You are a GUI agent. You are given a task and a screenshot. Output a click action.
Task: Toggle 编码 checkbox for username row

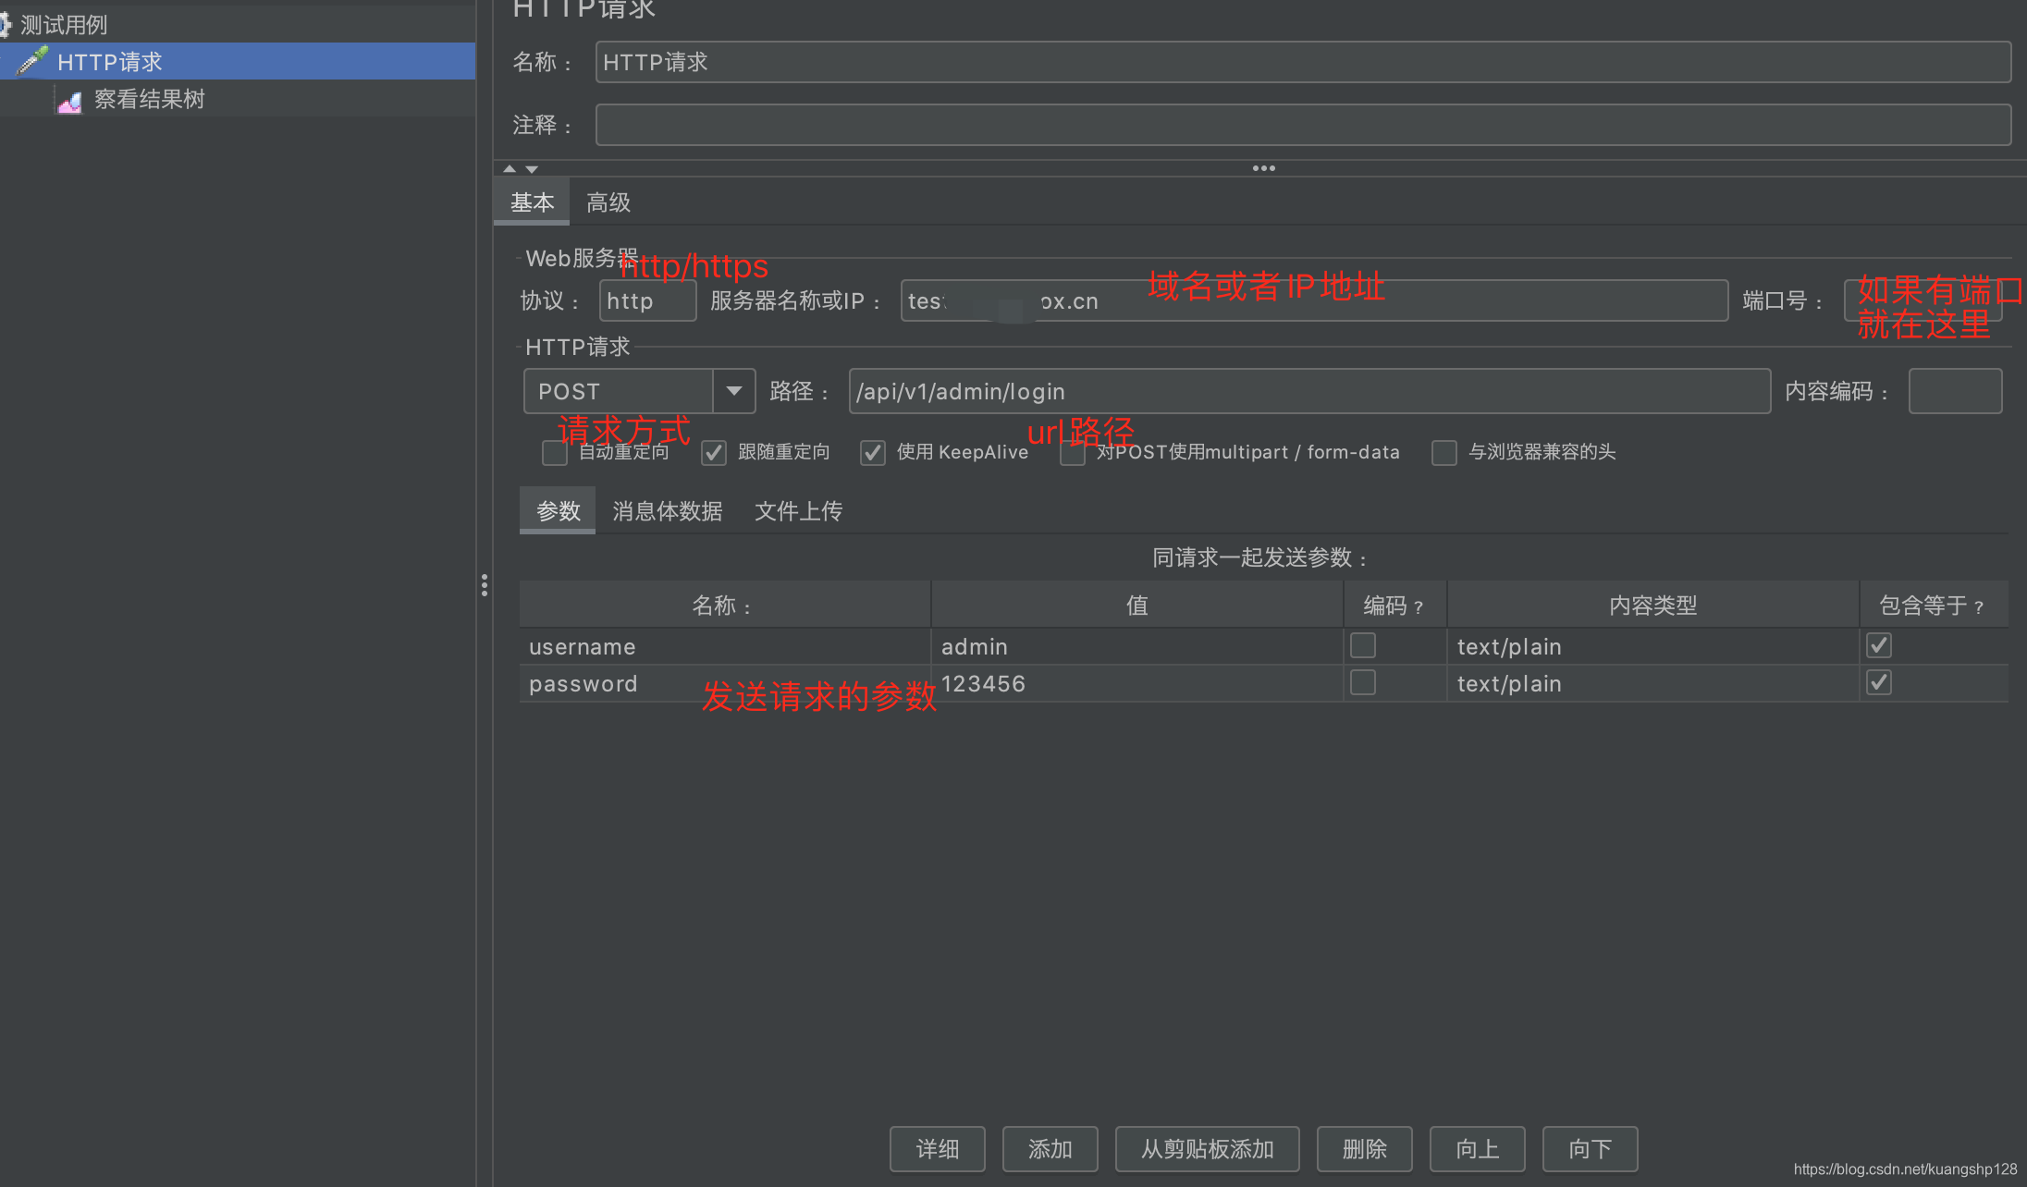[1363, 645]
